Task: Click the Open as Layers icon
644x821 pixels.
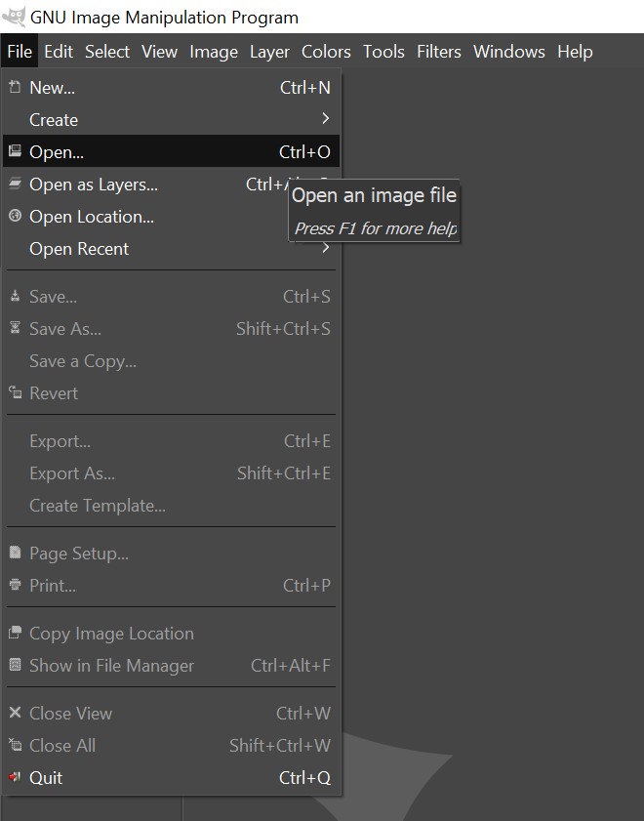Action: 16,184
